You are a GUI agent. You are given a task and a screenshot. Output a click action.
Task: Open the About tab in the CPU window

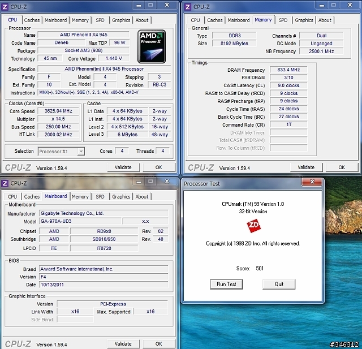click(x=142, y=20)
